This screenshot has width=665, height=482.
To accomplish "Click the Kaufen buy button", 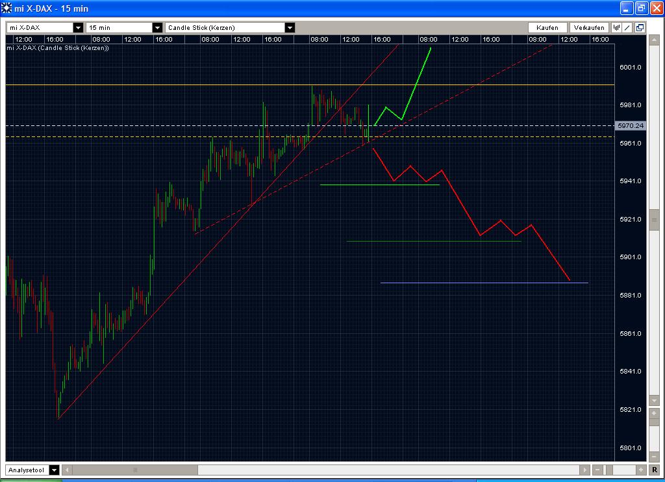I will [x=547, y=27].
